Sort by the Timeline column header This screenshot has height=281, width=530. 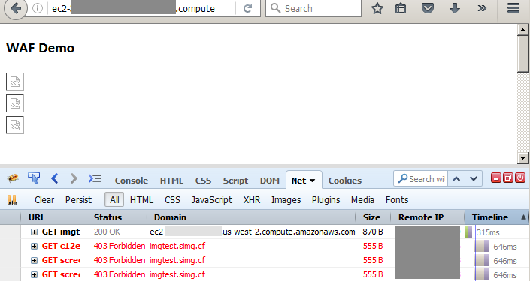click(x=497, y=217)
